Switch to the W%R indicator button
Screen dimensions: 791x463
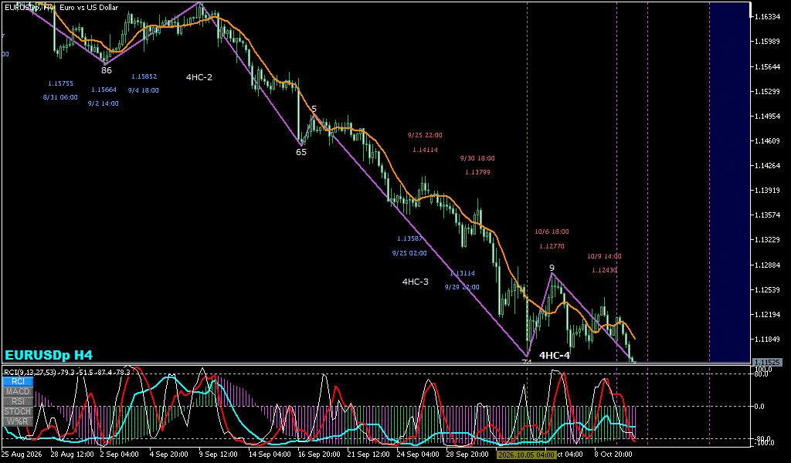(x=19, y=421)
